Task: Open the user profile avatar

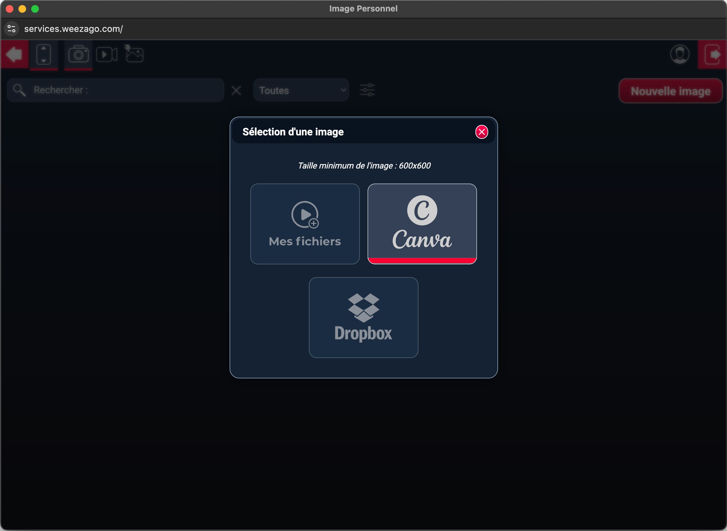Action: 680,54
